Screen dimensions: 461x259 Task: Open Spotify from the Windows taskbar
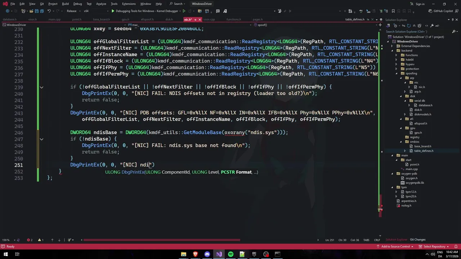(x=230, y=254)
